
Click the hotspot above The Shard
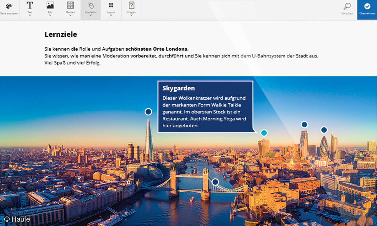tap(148, 112)
